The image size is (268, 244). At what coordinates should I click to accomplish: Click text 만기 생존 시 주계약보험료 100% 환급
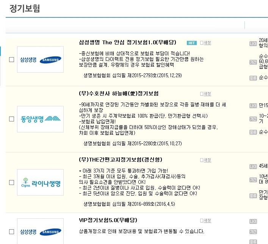[143, 116]
